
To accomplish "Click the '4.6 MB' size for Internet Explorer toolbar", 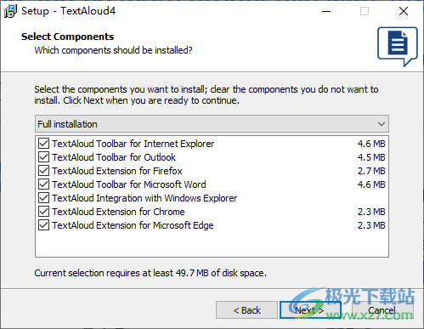I will point(371,144).
